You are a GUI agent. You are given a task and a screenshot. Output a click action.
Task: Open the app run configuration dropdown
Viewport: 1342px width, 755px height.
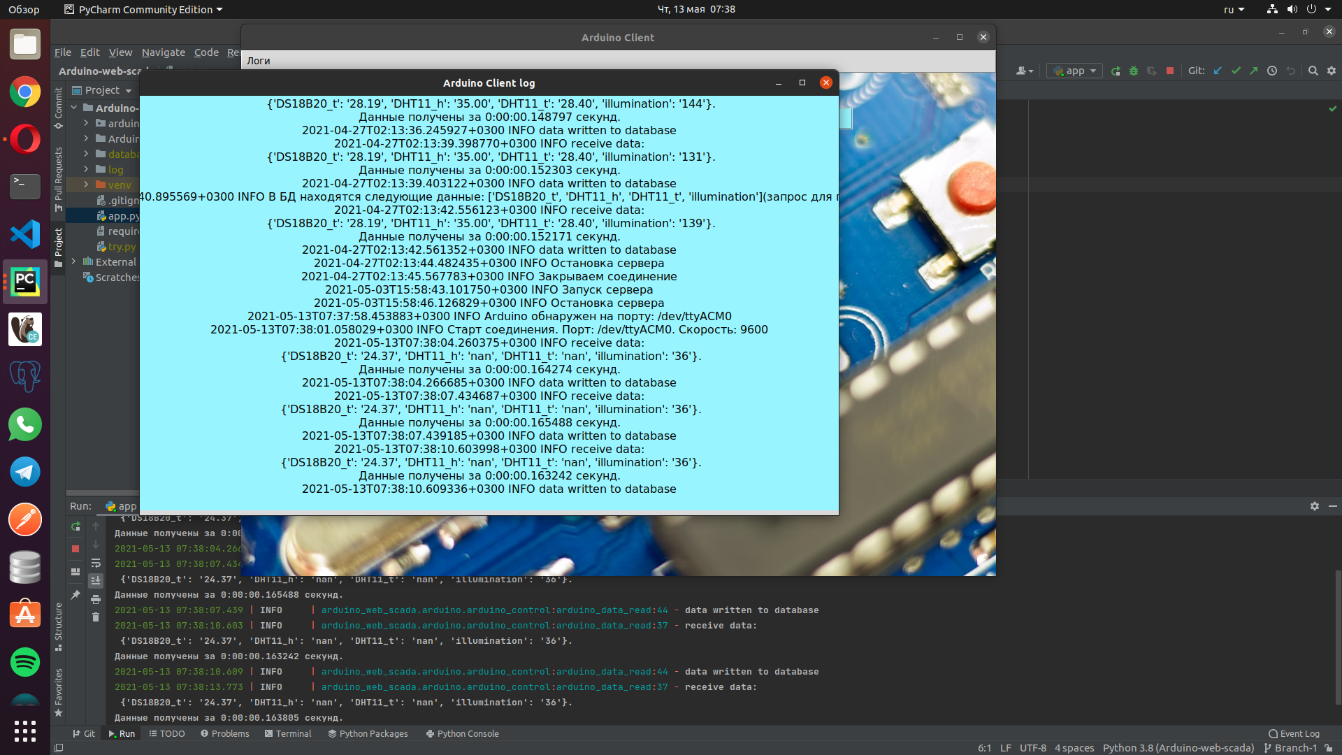coord(1074,71)
